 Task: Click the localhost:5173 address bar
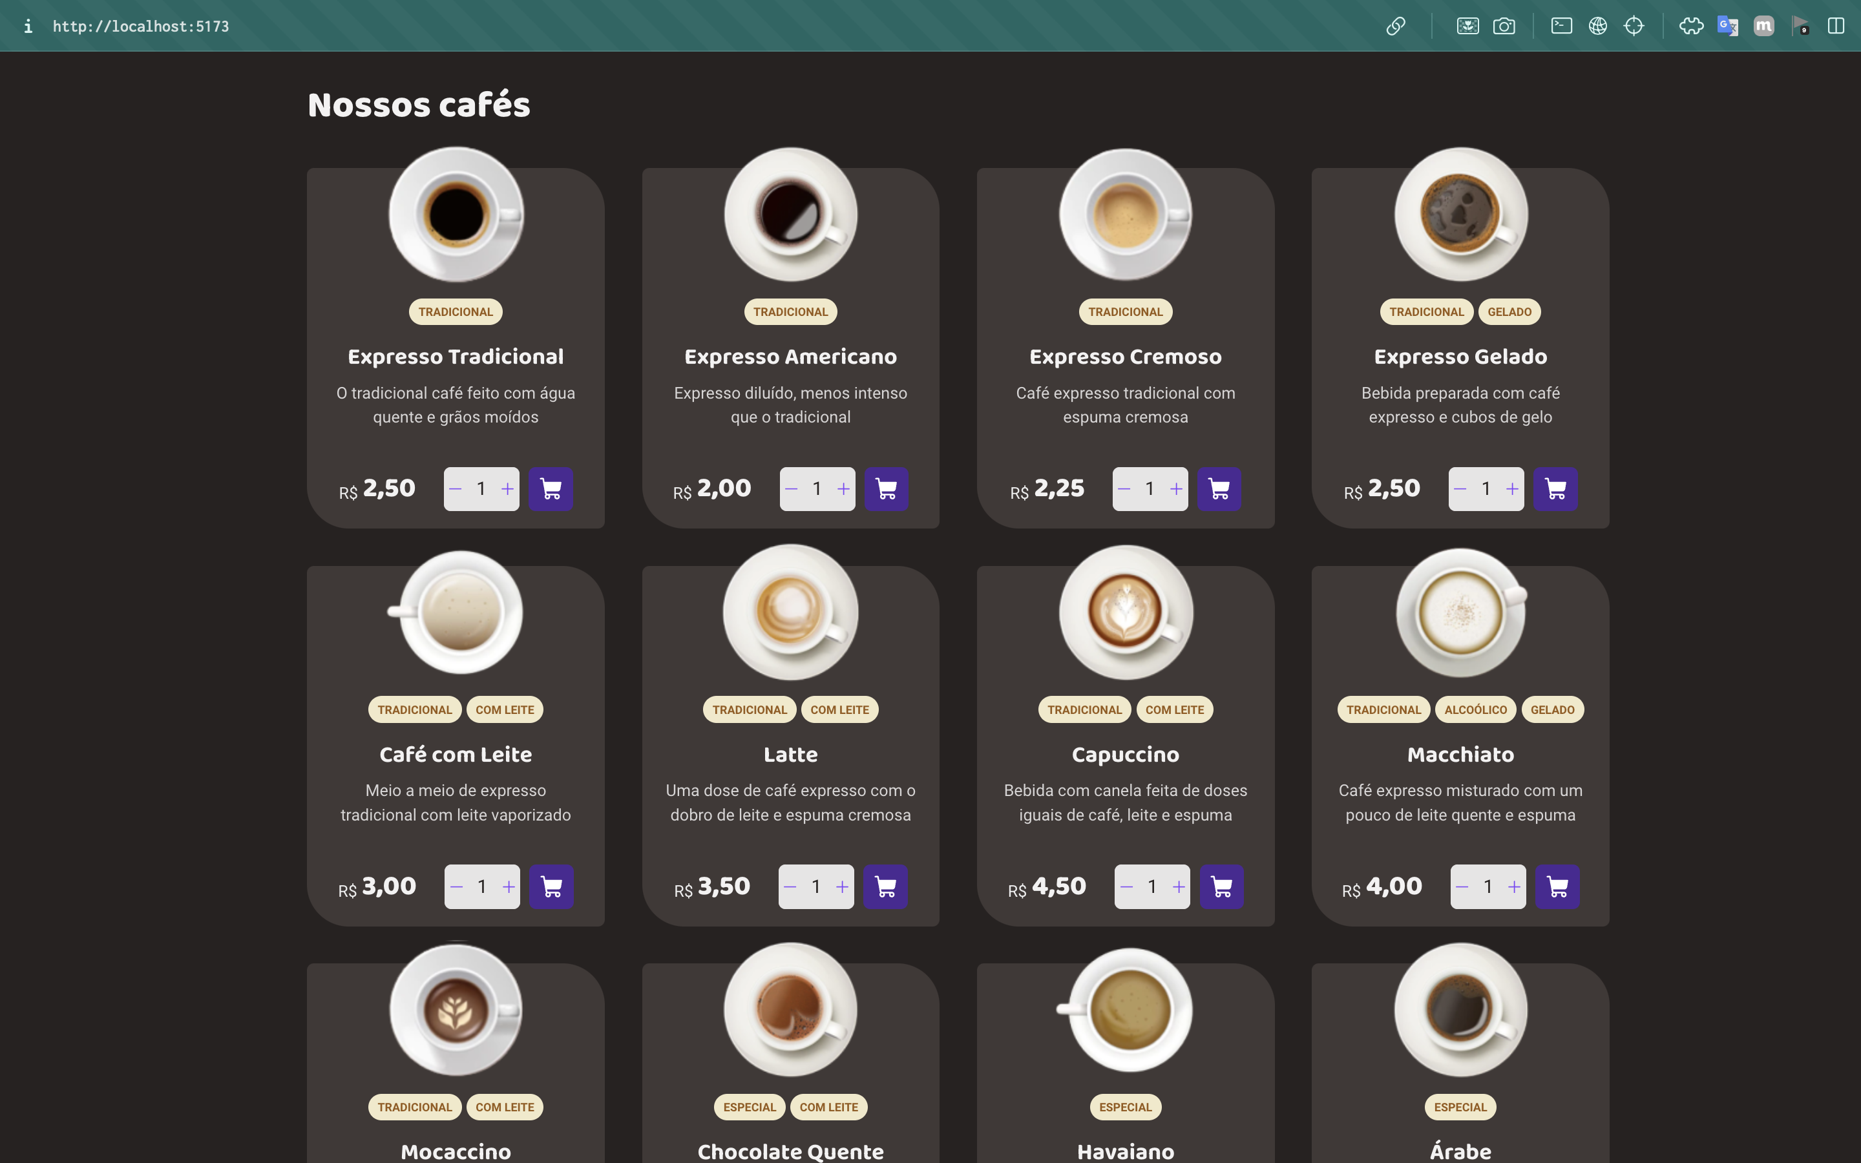coord(141,26)
